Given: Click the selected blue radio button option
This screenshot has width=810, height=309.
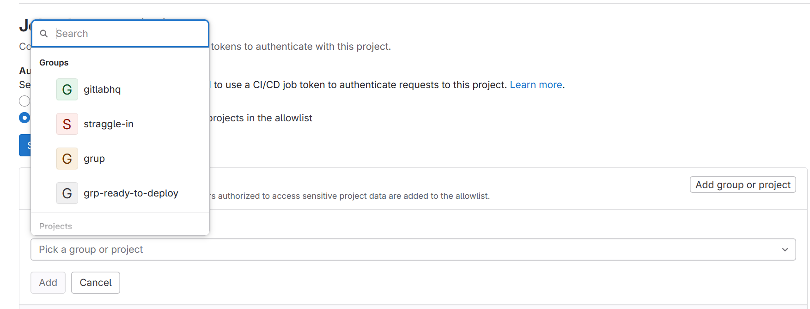Looking at the screenshot, I should coord(24,118).
